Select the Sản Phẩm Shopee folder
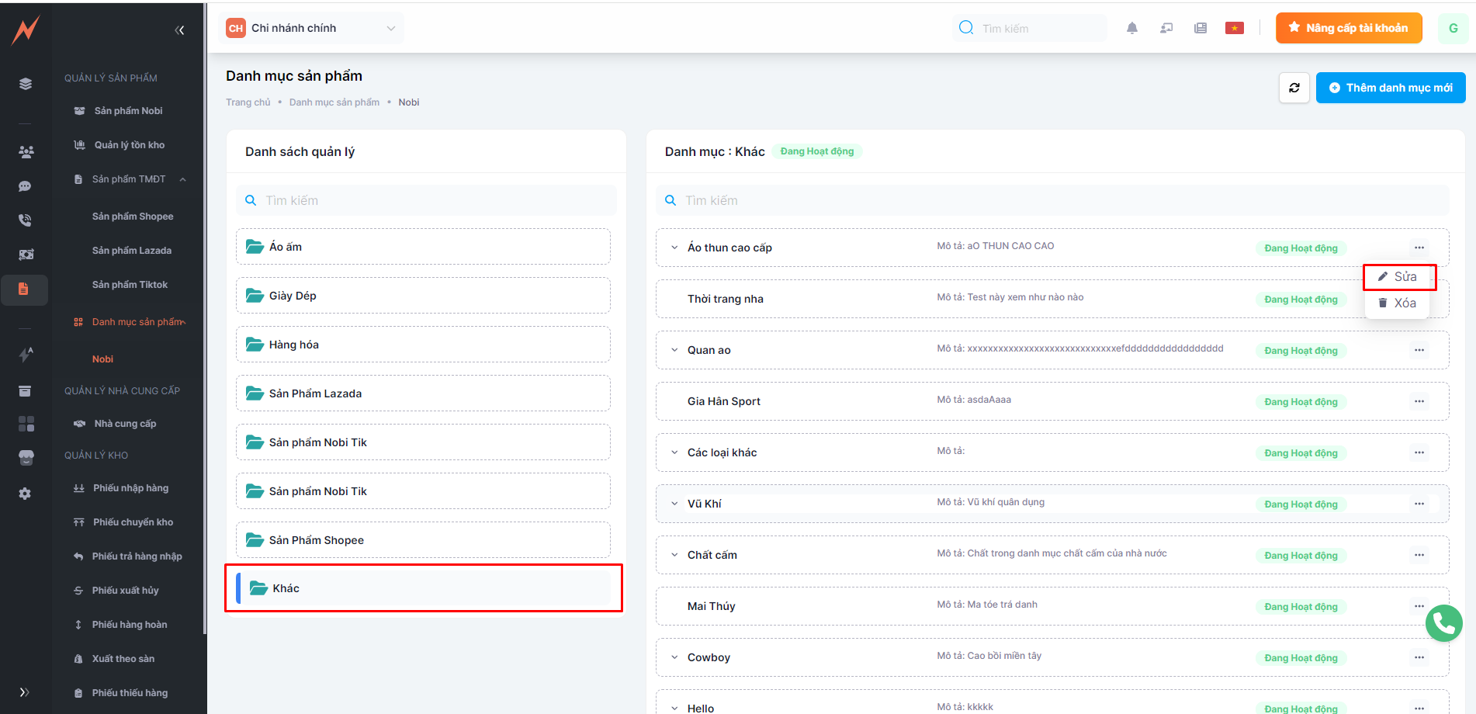 [423, 540]
